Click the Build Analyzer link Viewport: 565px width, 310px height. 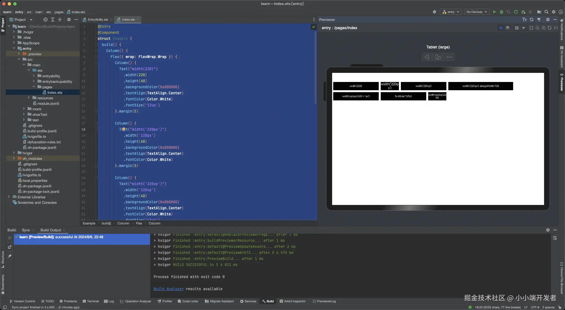(x=169, y=289)
